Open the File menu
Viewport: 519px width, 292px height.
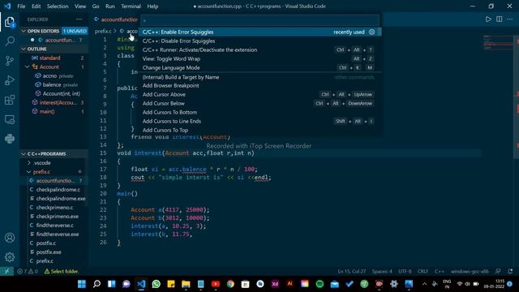[21, 6]
